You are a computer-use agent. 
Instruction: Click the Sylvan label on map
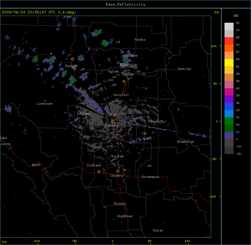point(114,71)
